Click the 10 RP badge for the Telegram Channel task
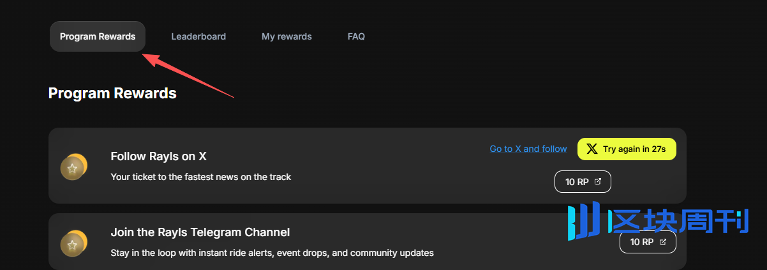 coord(647,243)
